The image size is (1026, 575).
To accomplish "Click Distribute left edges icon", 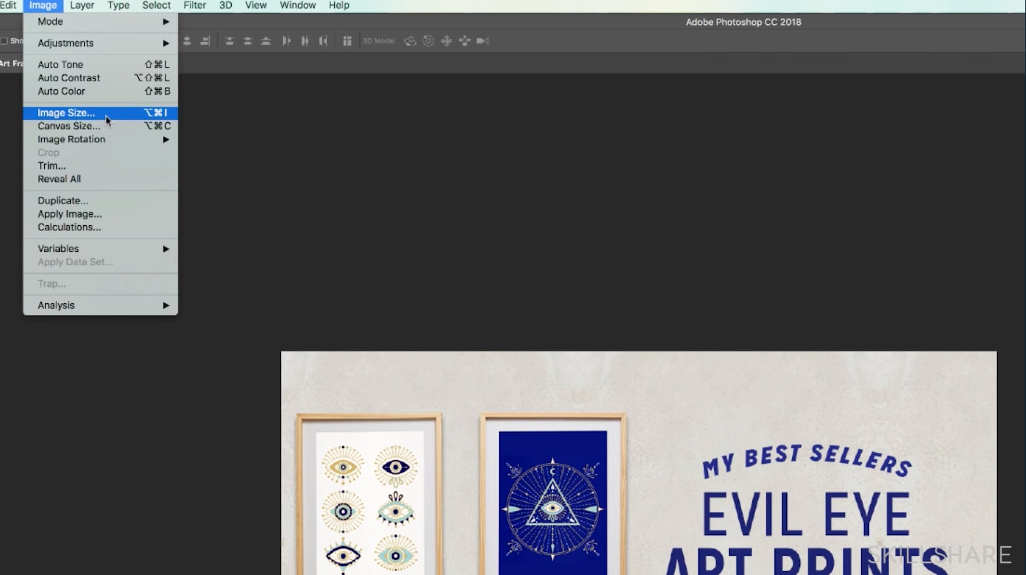I will pos(286,41).
